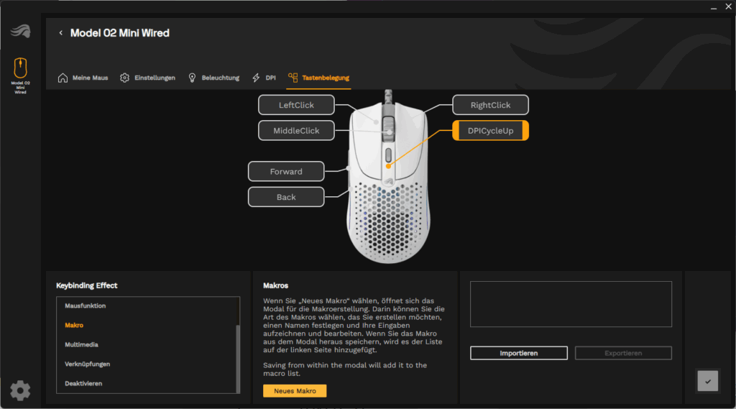Confirm with the checkmark button

(x=707, y=381)
